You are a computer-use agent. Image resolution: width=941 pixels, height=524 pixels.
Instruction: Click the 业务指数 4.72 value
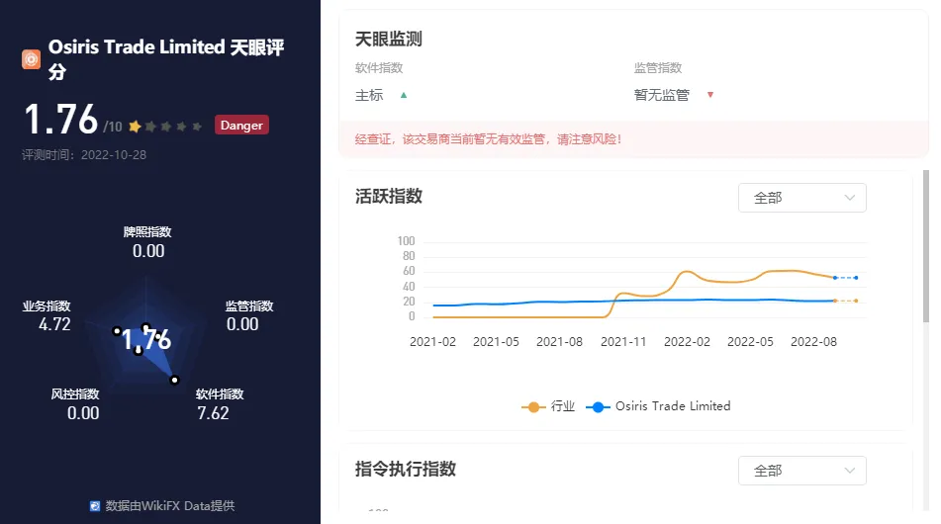[x=54, y=324]
